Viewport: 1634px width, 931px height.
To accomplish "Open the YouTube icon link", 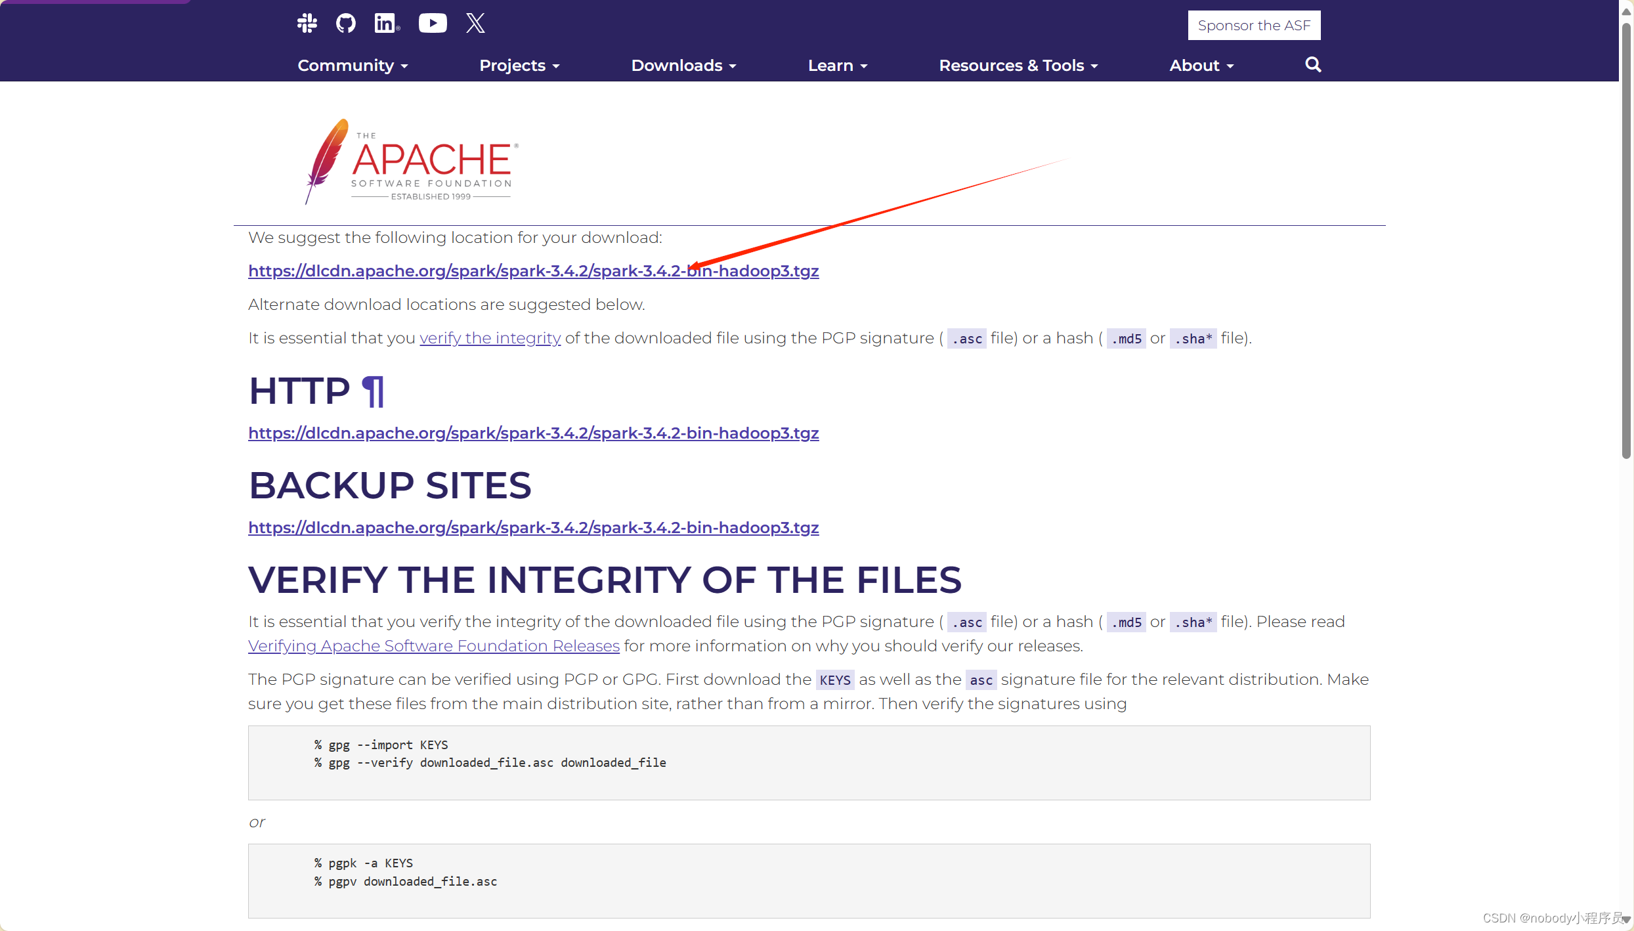I will [x=433, y=24].
